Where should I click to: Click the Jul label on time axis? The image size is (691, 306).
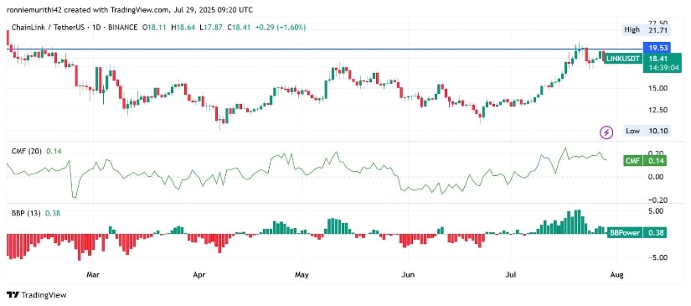511,276
